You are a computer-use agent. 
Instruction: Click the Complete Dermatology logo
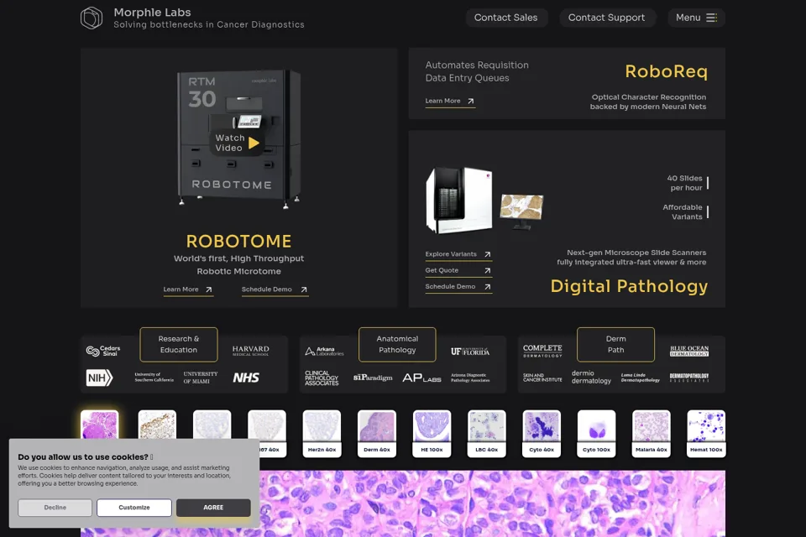tap(542, 351)
